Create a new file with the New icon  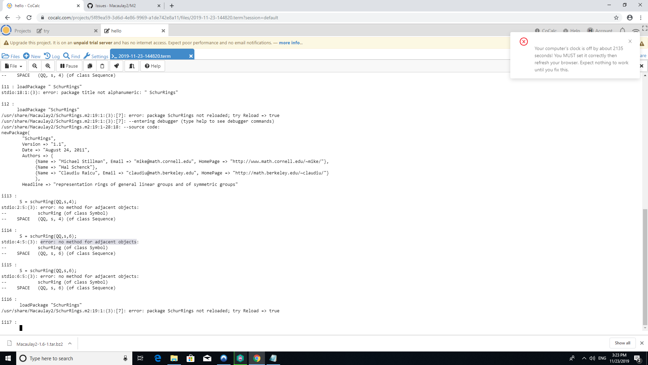pos(32,56)
